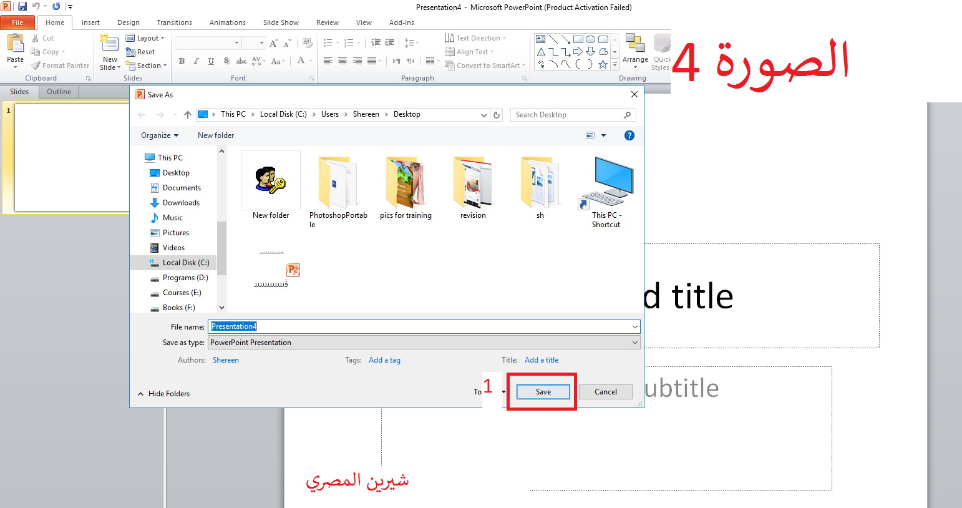
Task: Toggle Align Text Left
Action: click(328, 61)
